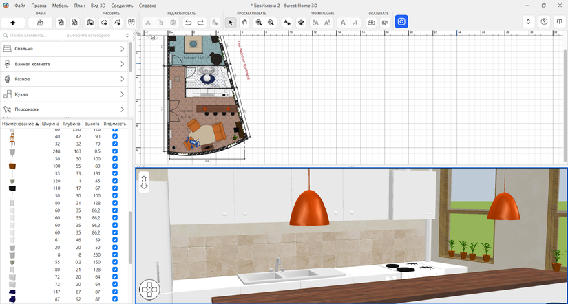Viewport: 568px width, 304px height.
Task: Click the panel layout icon at toolbar end
Action: (559, 22)
